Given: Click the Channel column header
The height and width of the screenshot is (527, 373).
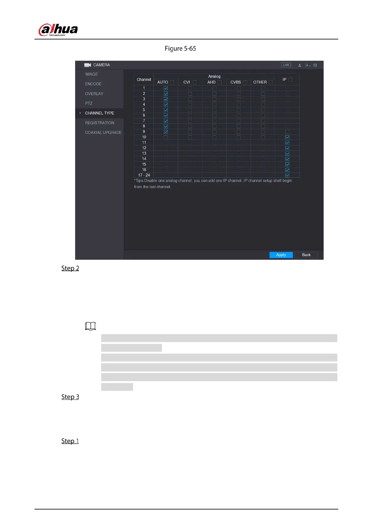Looking at the screenshot, I should pos(144,79).
